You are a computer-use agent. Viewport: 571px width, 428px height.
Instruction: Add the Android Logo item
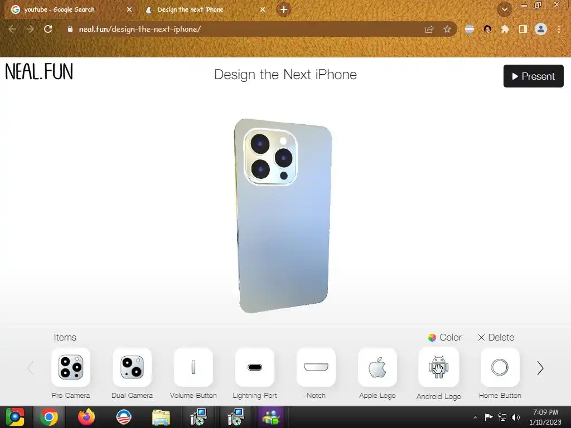pyautogui.click(x=438, y=367)
